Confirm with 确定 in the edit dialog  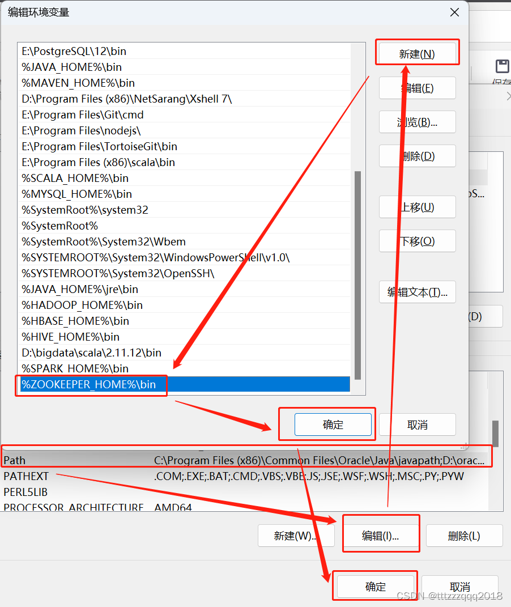(x=333, y=425)
